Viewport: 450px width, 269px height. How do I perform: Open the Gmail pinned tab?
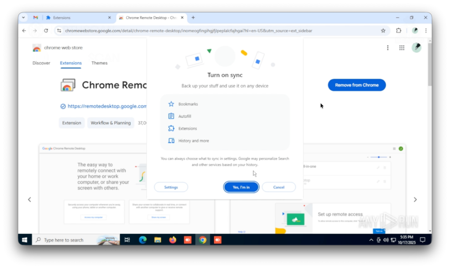[x=36, y=18]
